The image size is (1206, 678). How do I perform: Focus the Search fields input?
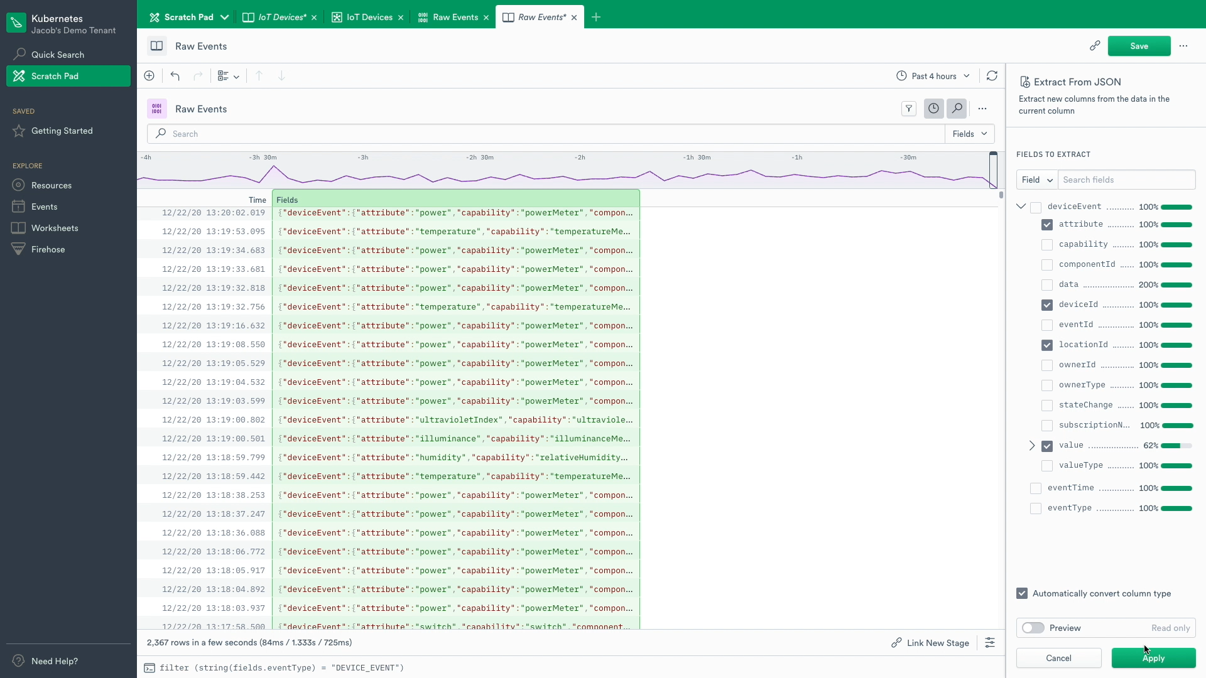(x=1126, y=180)
